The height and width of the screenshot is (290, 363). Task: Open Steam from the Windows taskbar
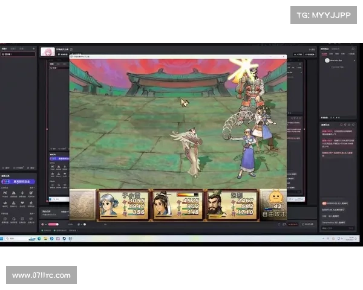(64, 239)
